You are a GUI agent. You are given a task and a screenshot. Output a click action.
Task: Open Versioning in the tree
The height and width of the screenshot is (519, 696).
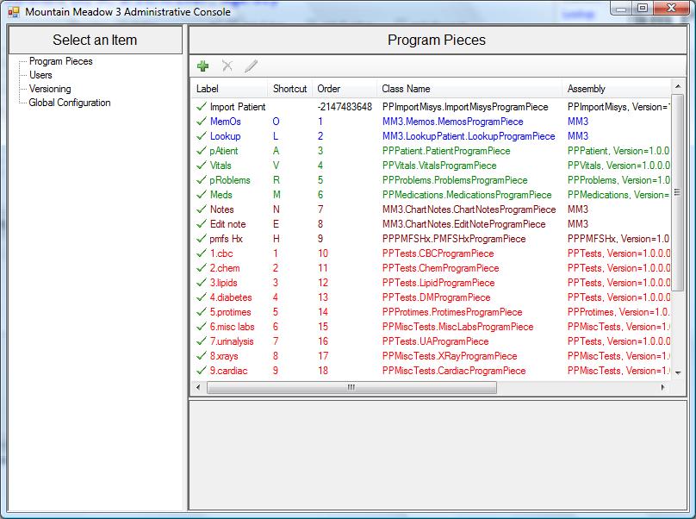tap(50, 89)
